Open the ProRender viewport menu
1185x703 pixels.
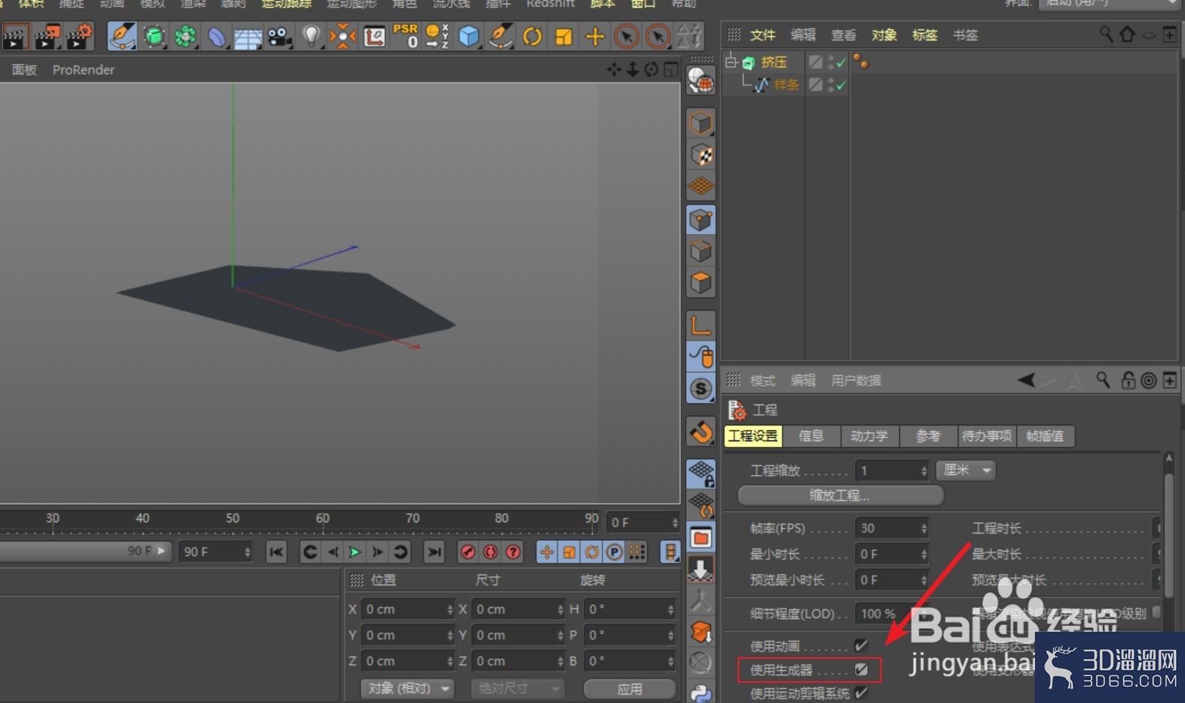83,70
